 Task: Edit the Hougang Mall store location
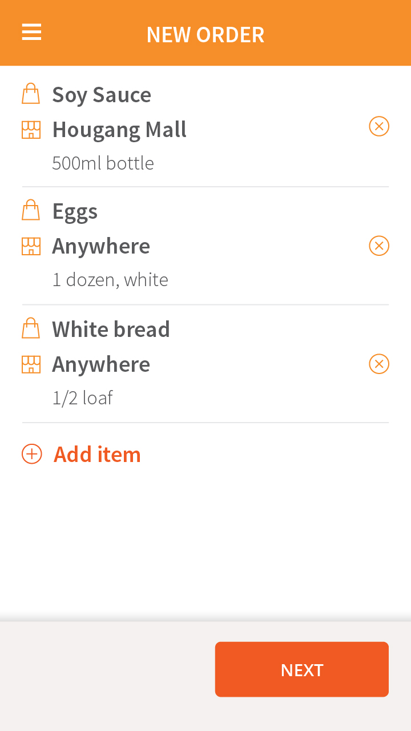coord(119,130)
